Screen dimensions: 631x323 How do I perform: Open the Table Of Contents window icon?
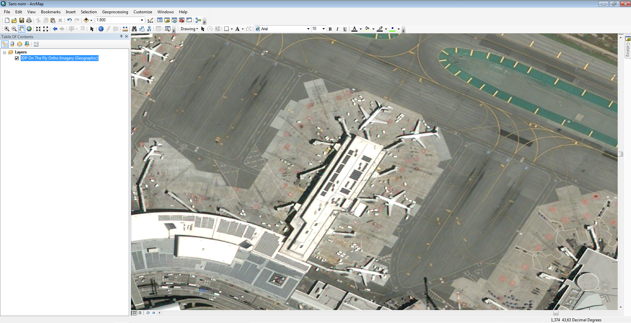click(160, 20)
